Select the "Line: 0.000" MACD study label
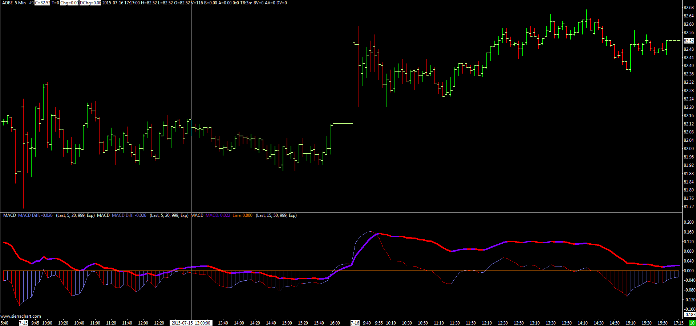The image size is (696, 326). pos(242,215)
